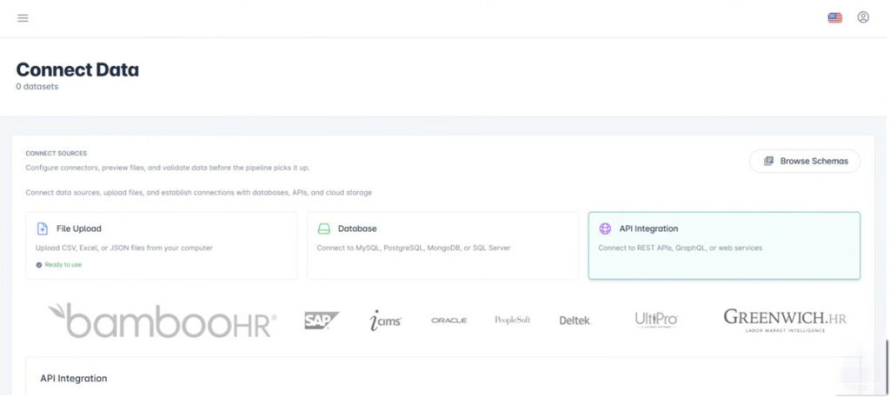Choose the UltiPro logo
This screenshot has width=890, height=397.
coord(655,320)
